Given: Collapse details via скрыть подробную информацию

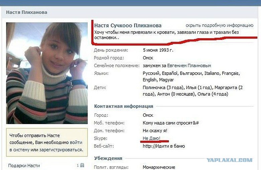Looking at the screenshot, I should click(219, 25).
